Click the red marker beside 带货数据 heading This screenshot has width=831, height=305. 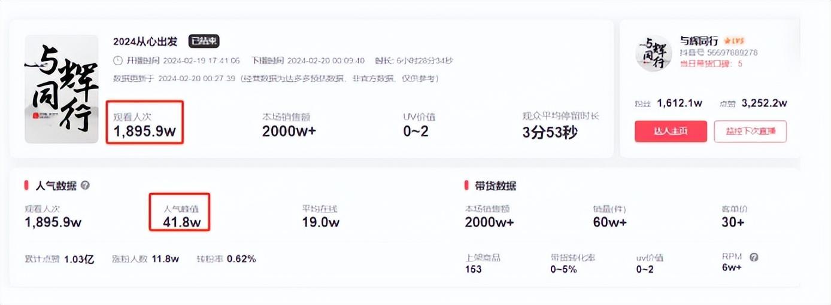click(466, 185)
